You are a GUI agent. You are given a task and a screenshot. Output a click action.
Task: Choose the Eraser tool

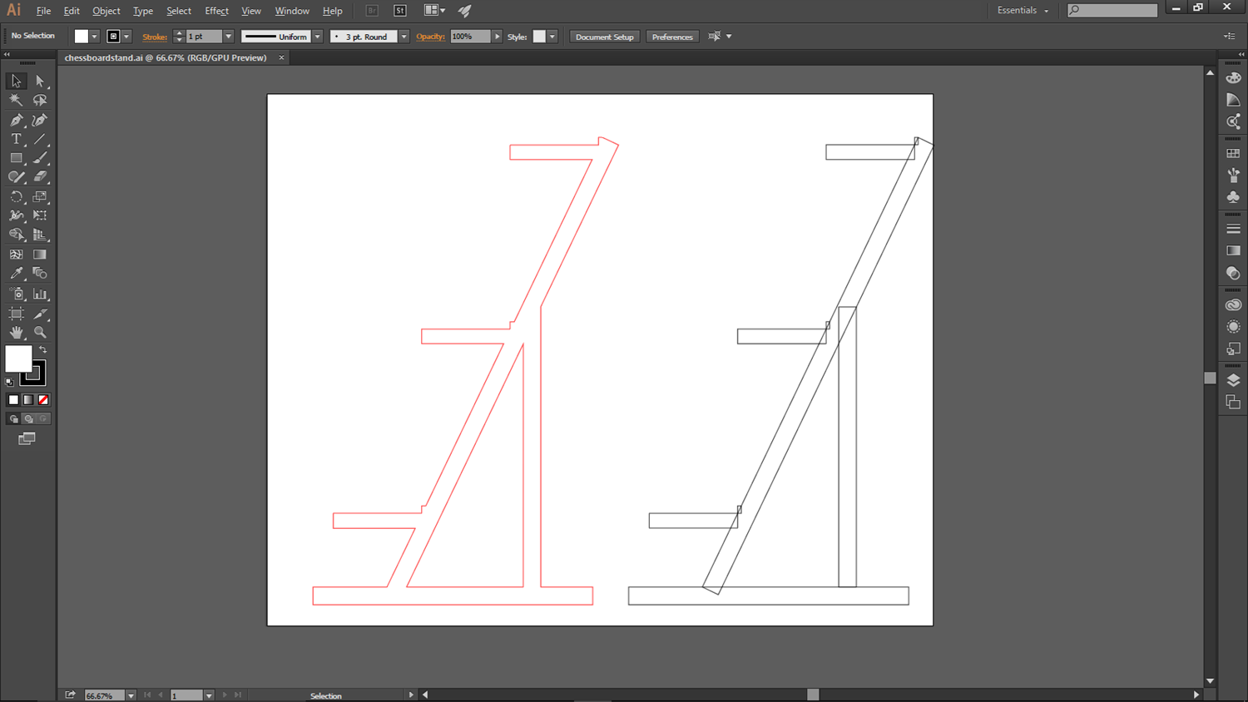point(39,177)
